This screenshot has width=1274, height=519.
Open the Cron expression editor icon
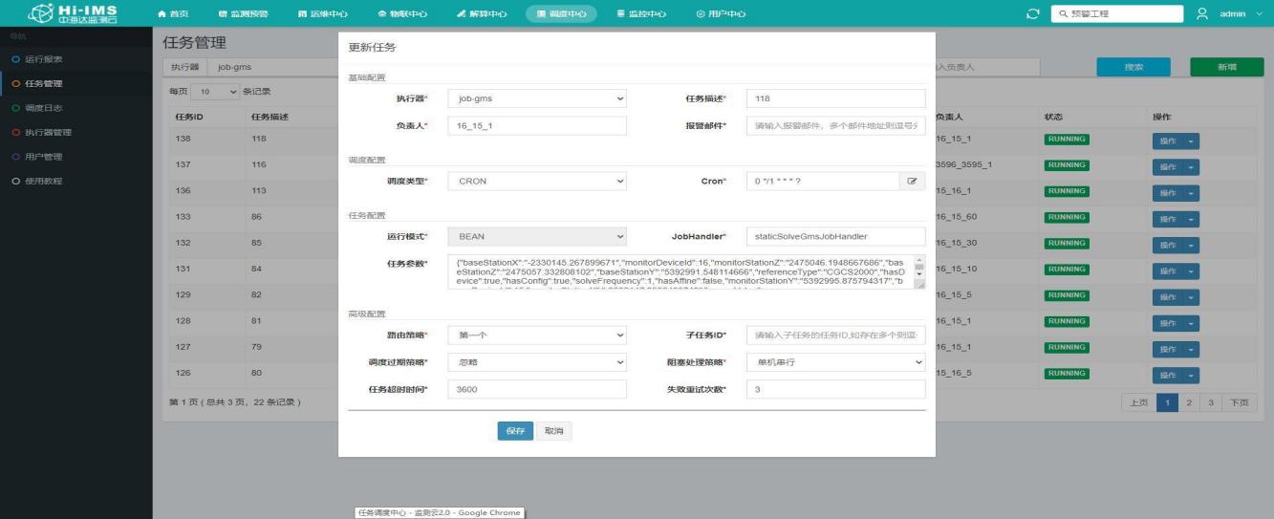912,181
